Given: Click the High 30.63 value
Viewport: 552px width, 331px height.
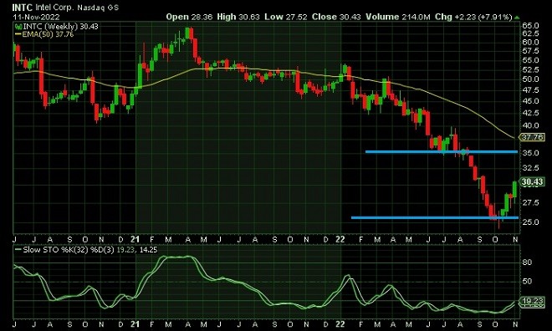Looking at the screenshot, I should pos(238,17).
